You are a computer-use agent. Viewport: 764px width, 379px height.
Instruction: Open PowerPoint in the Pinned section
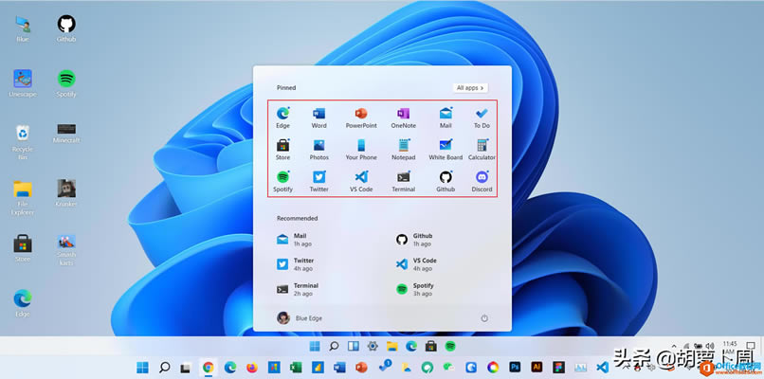361,117
